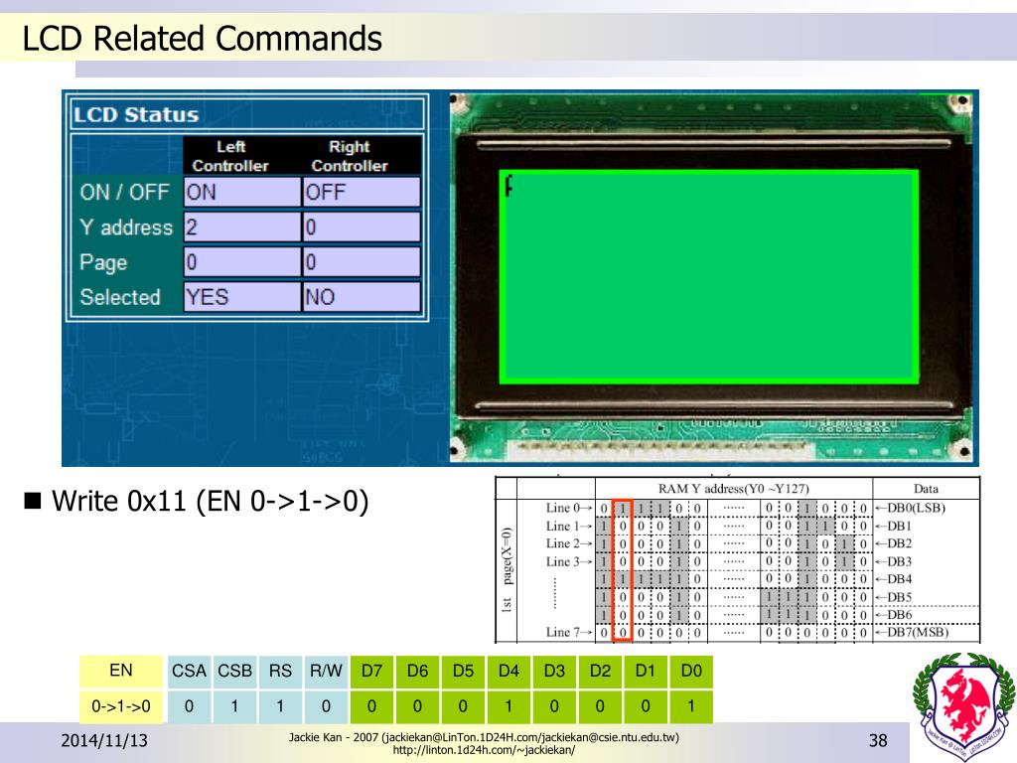Click the '0->1->0' value under EN
This screenshot has height=763, width=1017.
pyautogui.click(x=120, y=706)
